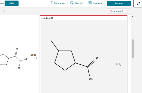The image size is (142, 93).
Task: Click the 80% score badge
Action: click(12, 3)
